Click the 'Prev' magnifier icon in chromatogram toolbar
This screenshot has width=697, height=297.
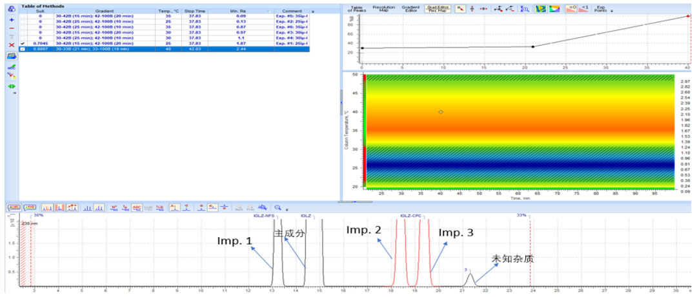[x=250, y=207]
